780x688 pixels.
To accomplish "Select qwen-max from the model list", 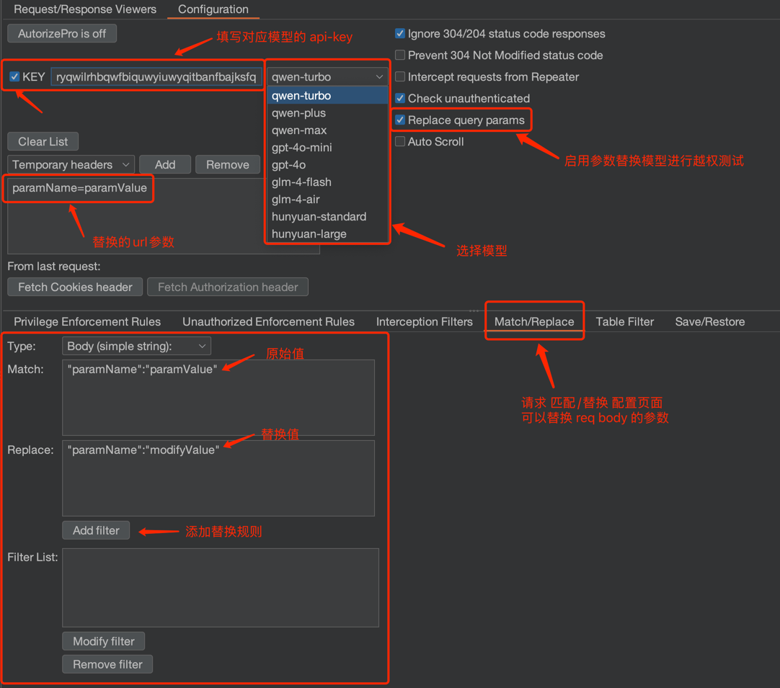I will tap(299, 130).
